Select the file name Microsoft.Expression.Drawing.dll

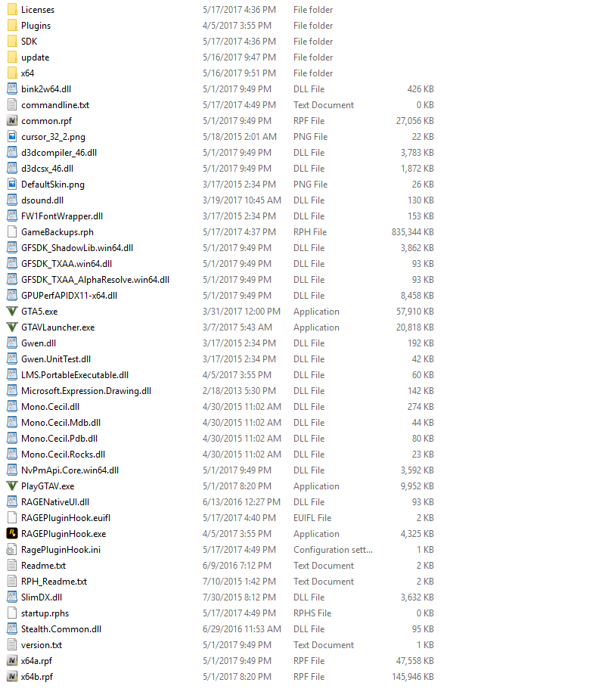click(86, 391)
